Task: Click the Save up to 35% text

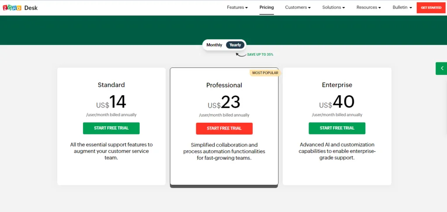Action: tap(260, 54)
